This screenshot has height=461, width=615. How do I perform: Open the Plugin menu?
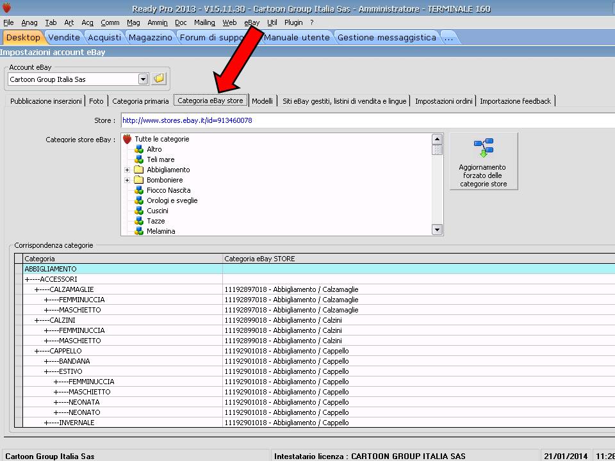[x=293, y=23]
